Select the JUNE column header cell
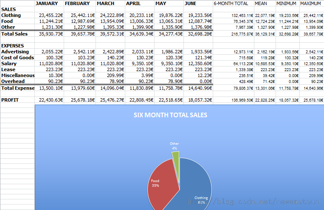Screen dimensions: 324x210 coord(198,3)
